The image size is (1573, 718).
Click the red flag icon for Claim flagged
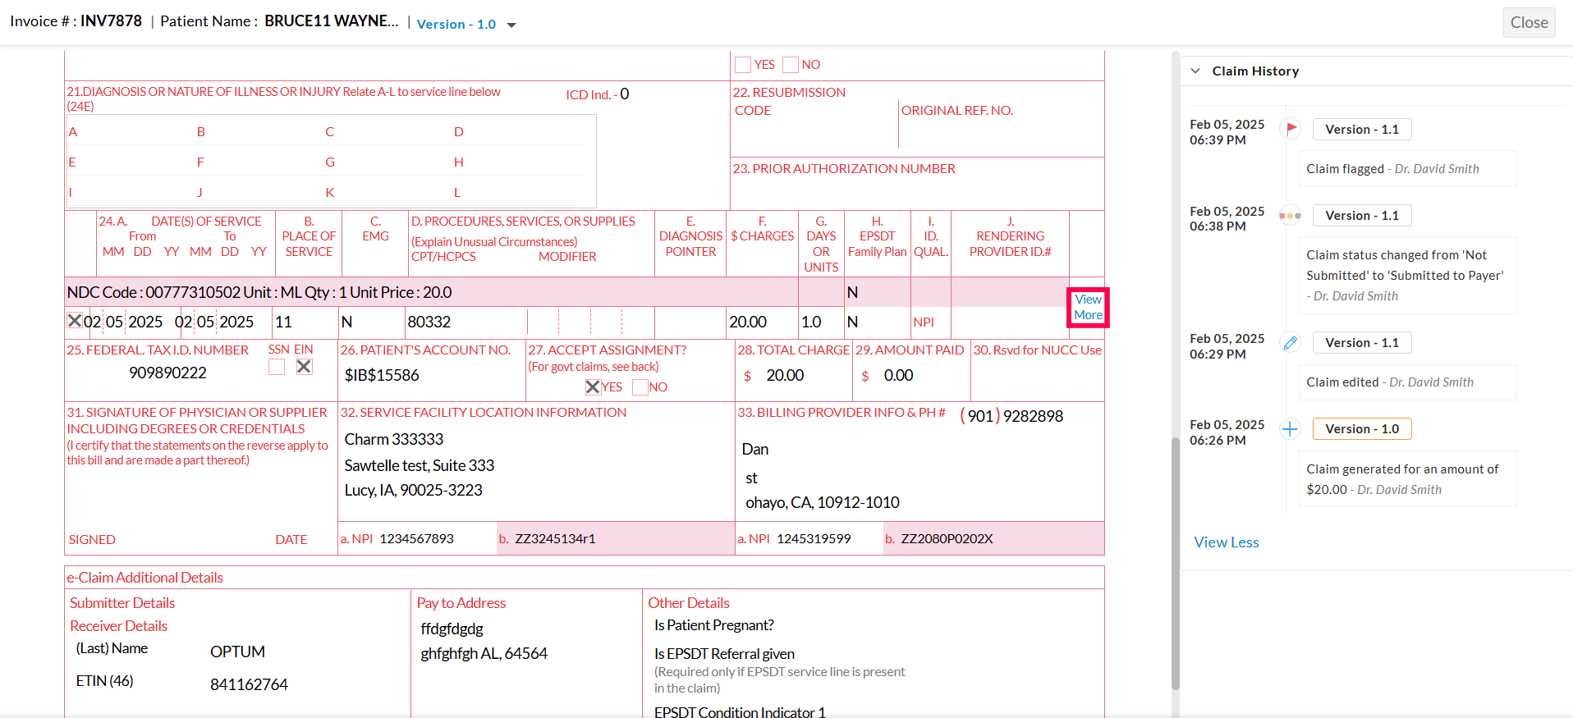pyautogui.click(x=1291, y=129)
